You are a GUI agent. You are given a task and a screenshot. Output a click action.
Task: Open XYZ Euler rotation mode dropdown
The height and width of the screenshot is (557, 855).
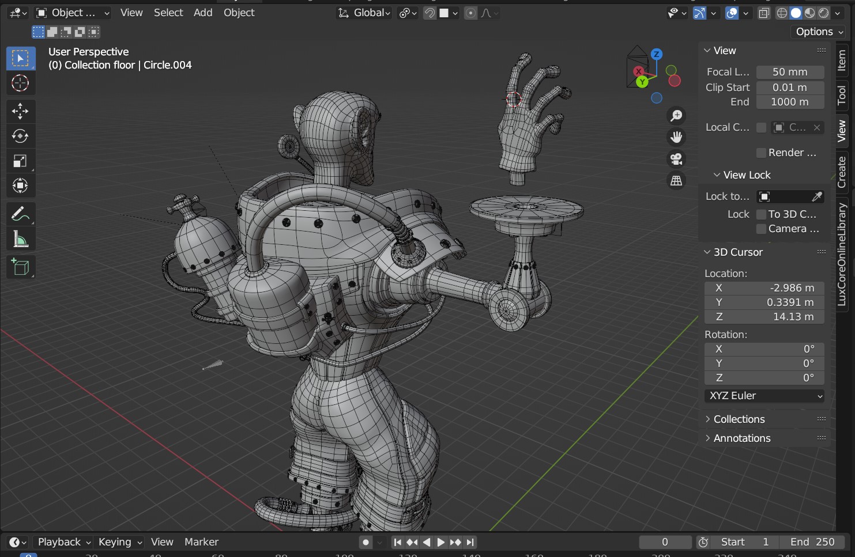tap(764, 396)
